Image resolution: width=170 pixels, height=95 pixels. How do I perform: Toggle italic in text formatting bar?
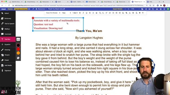point(83,13)
